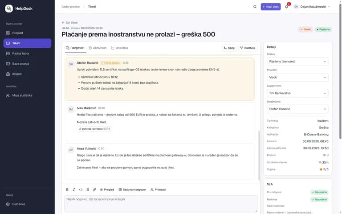This screenshot has height=214, width=342.
Task: Click the conversation scrollbar
Action: (259, 156)
